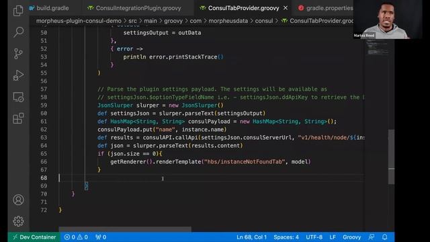Open the Remote Explorer view

(18, 97)
